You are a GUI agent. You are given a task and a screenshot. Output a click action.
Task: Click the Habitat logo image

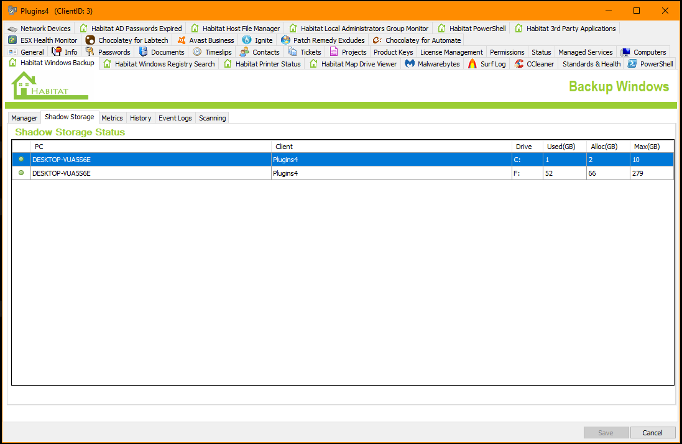coord(50,86)
